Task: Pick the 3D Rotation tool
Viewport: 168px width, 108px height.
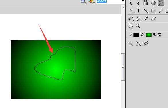Action: (153, 3)
